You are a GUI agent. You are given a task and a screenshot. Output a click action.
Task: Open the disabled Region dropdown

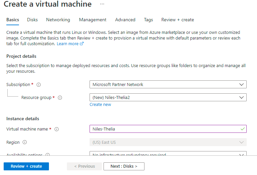[x=168, y=142]
